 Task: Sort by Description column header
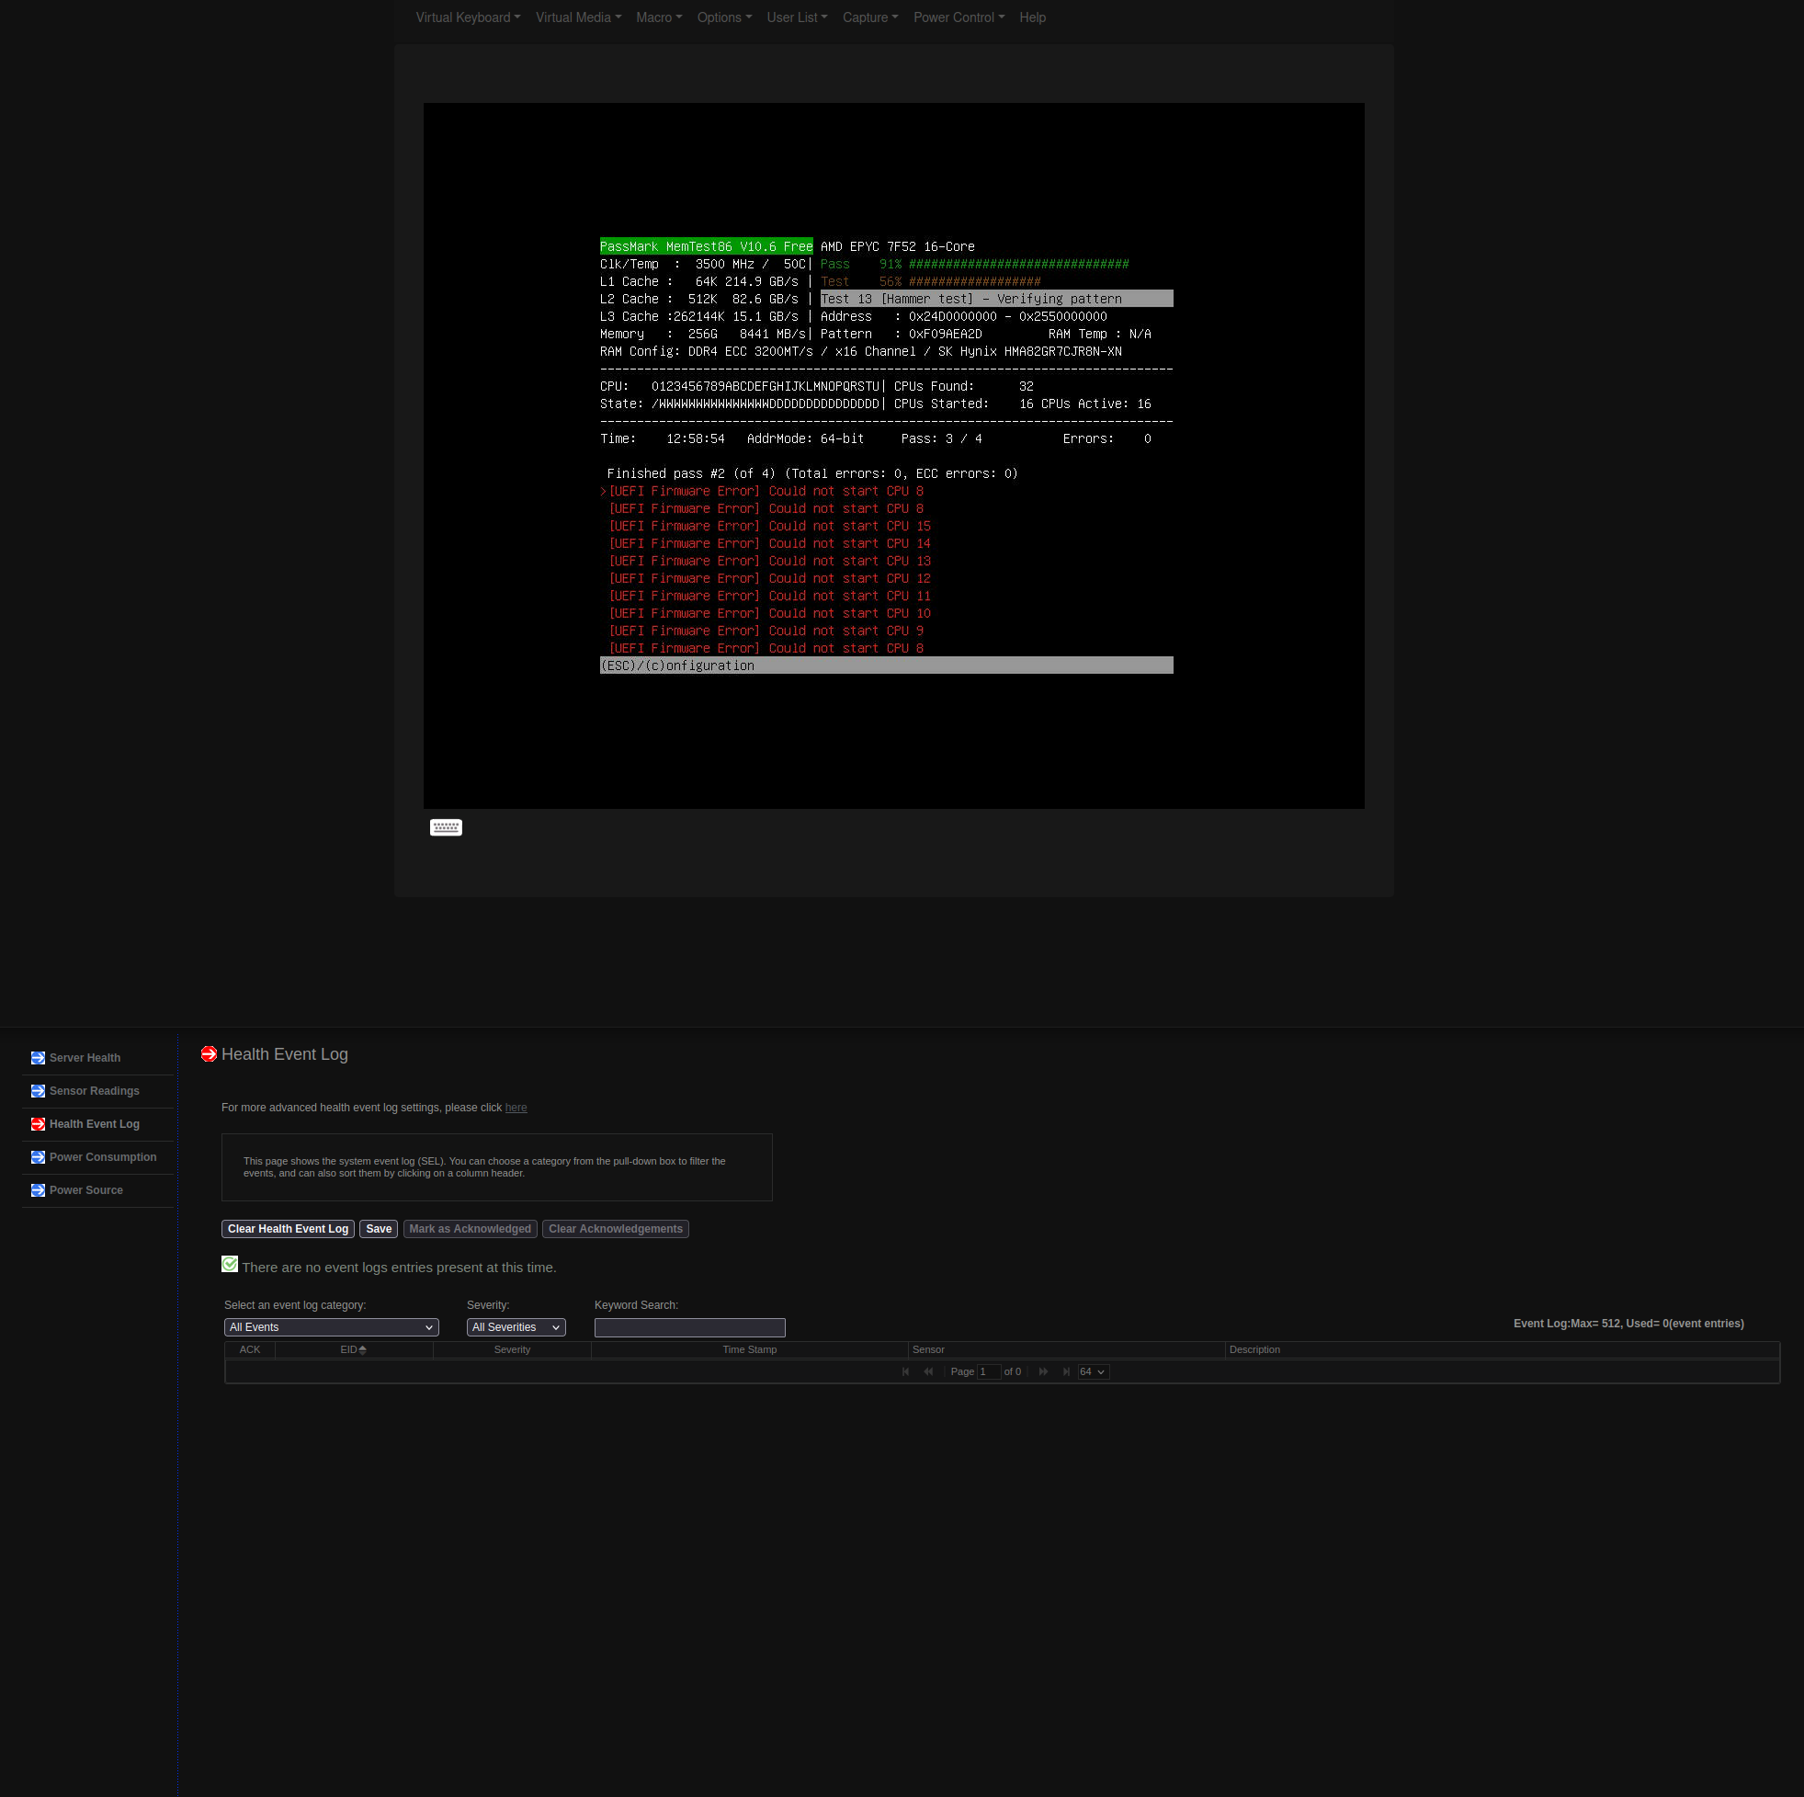pos(1503,1350)
